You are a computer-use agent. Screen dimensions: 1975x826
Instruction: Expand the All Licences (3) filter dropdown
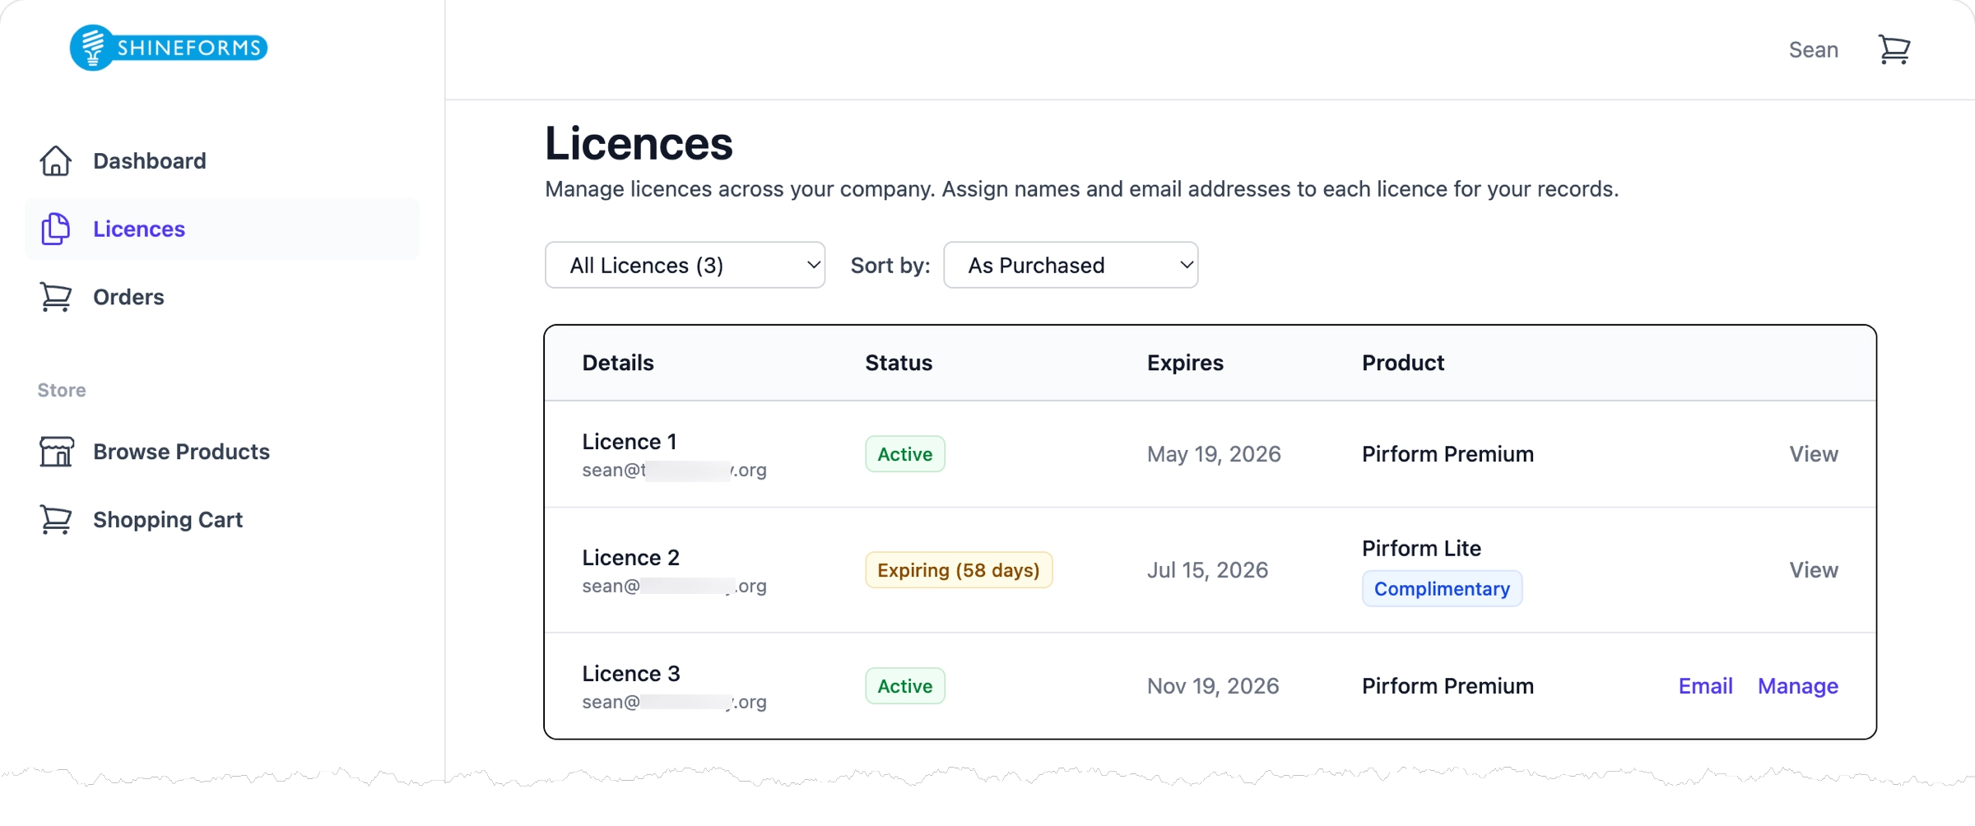[x=685, y=265]
